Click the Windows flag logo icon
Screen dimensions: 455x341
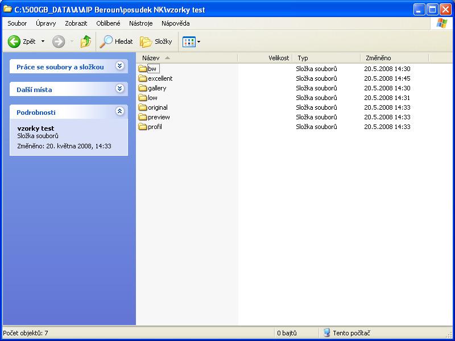click(x=442, y=23)
